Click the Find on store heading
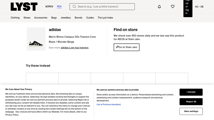The image size is (214, 120). pos(125,30)
